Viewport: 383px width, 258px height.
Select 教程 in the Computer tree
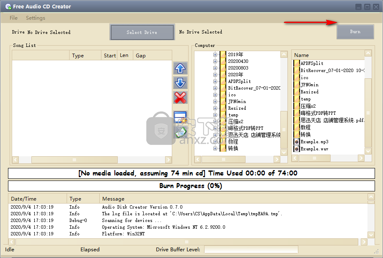tap(233, 142)
